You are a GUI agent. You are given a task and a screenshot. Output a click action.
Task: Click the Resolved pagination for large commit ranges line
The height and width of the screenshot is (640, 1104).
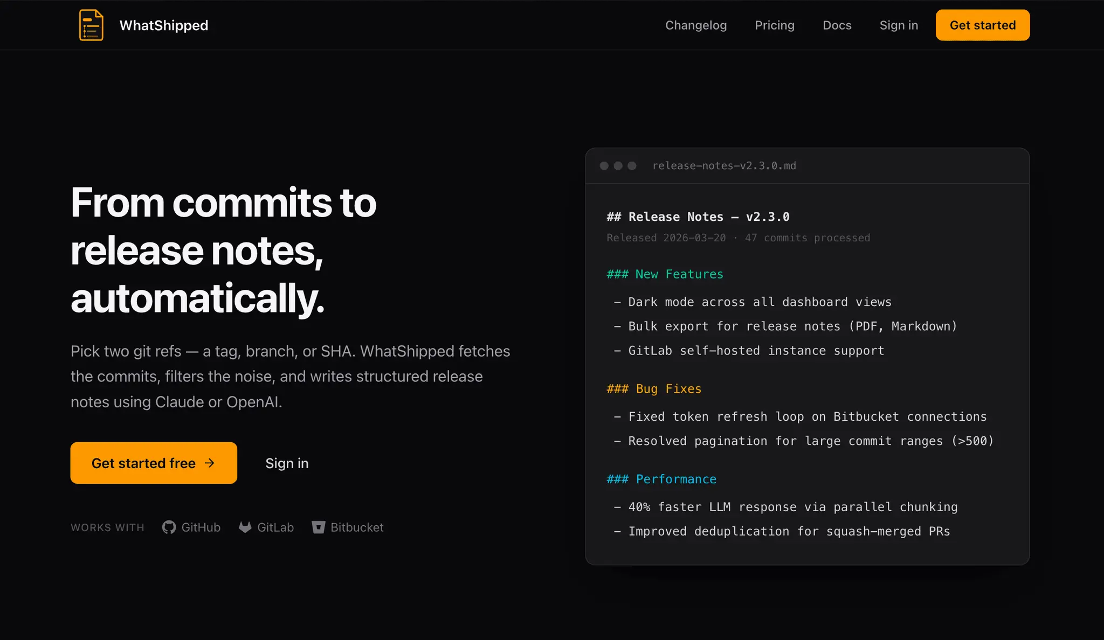tap(804, 441)
